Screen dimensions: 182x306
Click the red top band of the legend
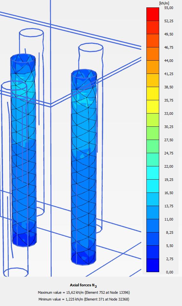pyautogui.click(x=153, y=14)
